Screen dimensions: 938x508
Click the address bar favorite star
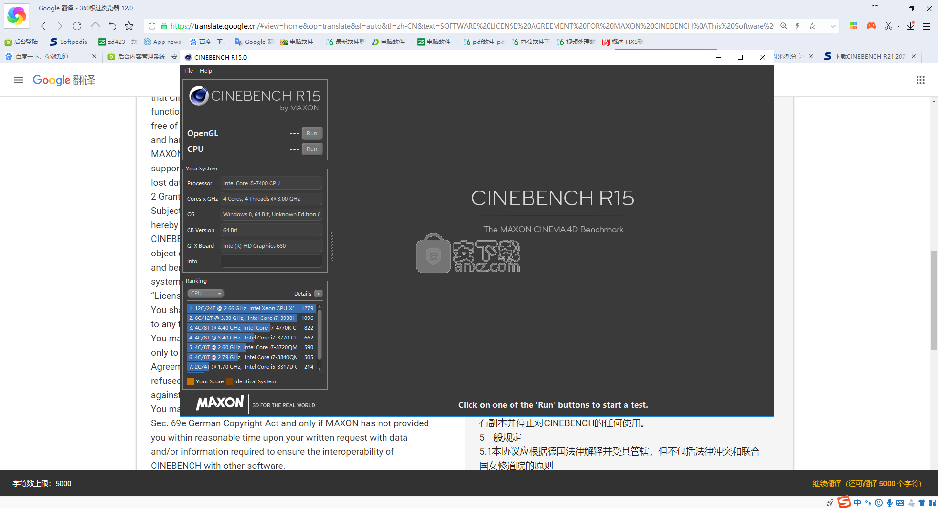pos(812,26)
